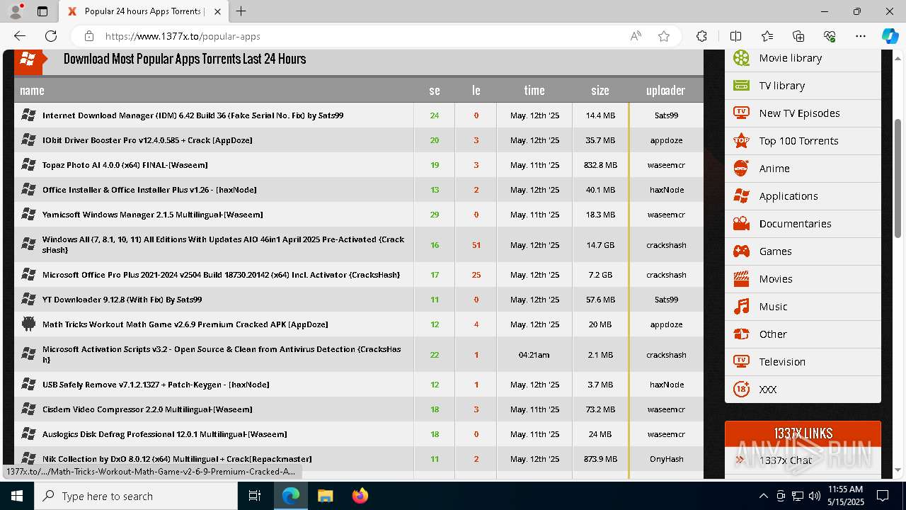Go to New TV Episodes
Image resolution: width=906 pixels, height=510 pixels.
pyautogui.click(x=799, y=113)
